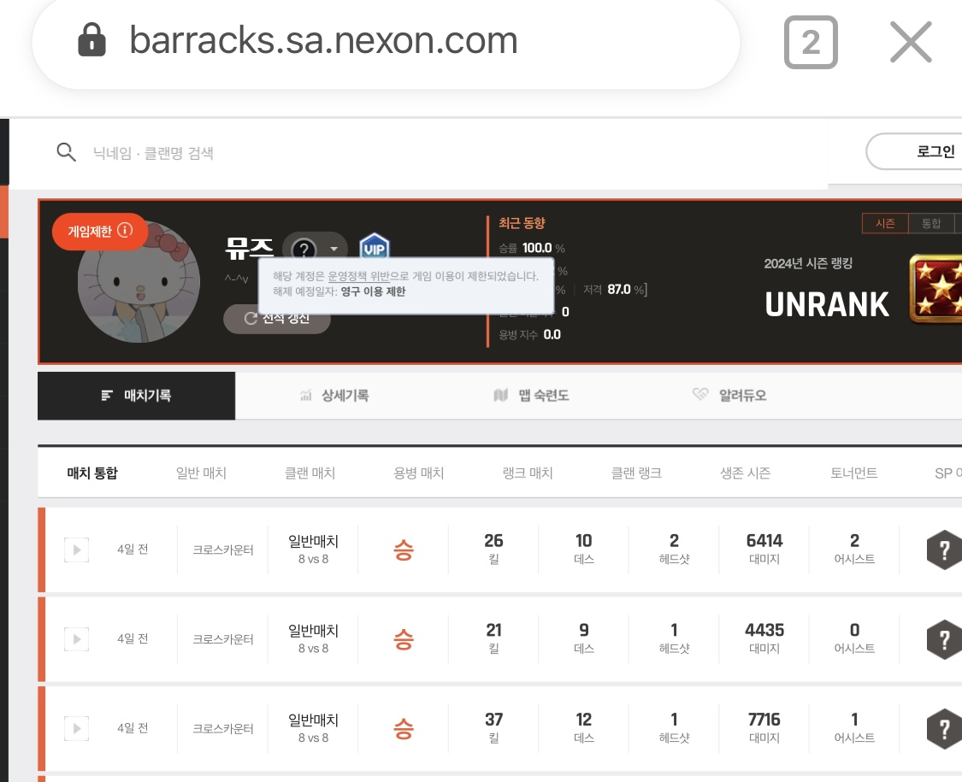Open the 상세기록 tab

334,396
